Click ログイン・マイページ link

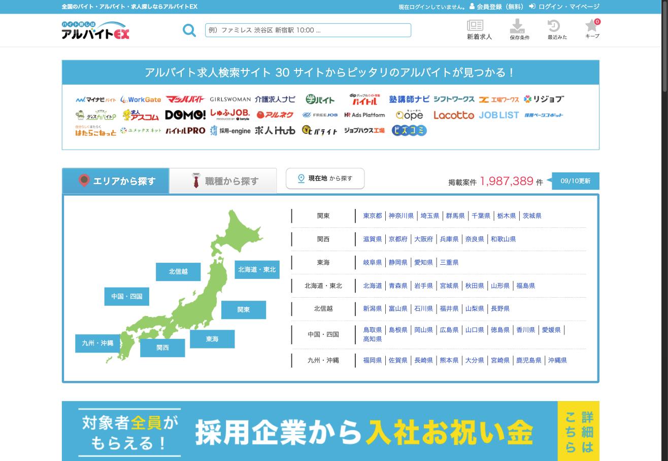coord(564,7)
